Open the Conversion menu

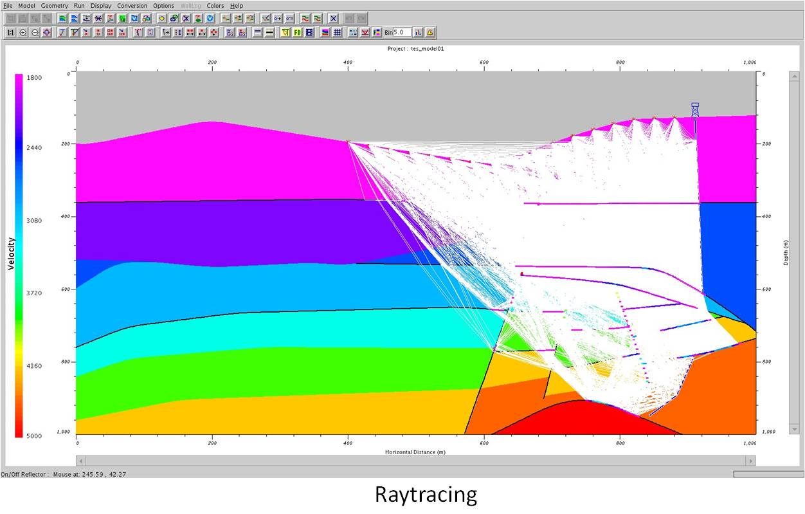132,5
